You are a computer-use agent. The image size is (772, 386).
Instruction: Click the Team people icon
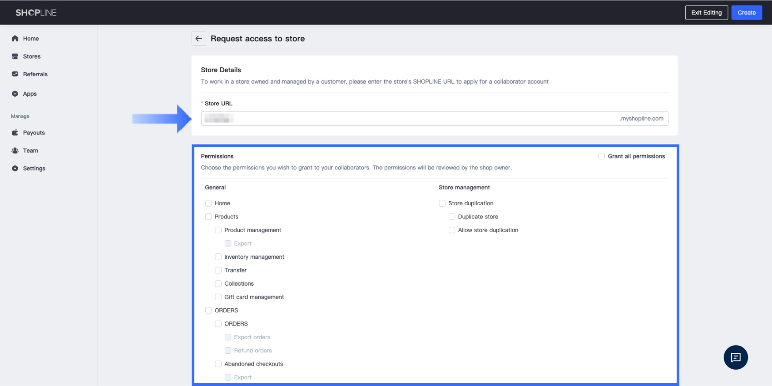point(15,151)
